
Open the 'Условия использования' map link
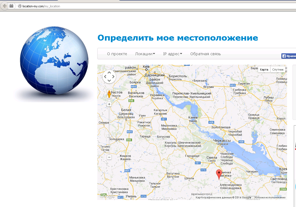[270, 197]
